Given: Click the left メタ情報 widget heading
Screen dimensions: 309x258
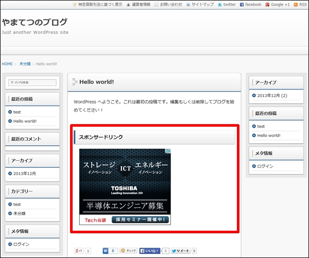Looking at the screenshot, I should click(20, 231).
